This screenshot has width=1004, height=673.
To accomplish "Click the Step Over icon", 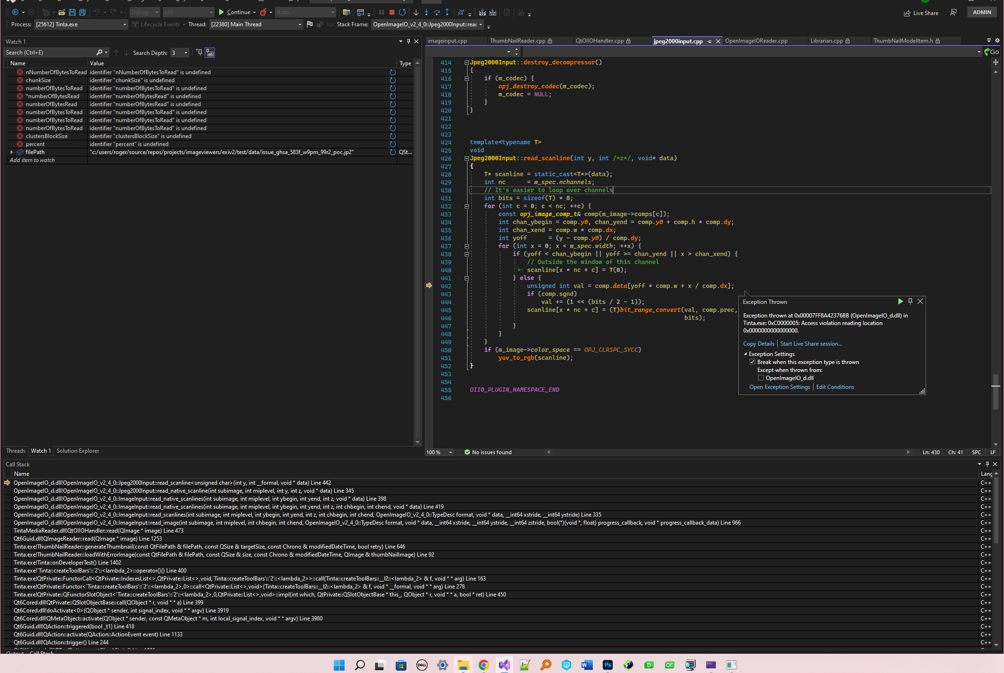I will coord(437,12).
